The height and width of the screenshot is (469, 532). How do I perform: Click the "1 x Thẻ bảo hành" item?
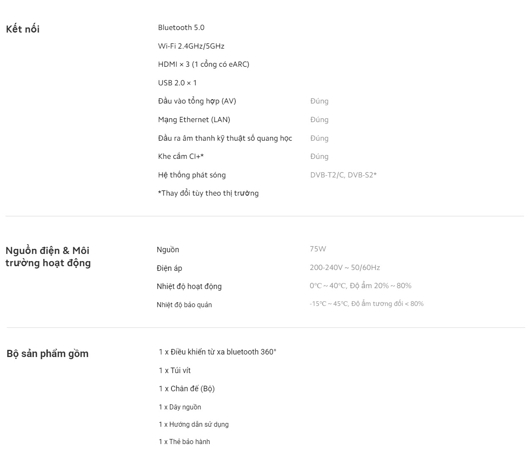click(x=184, y=442)
